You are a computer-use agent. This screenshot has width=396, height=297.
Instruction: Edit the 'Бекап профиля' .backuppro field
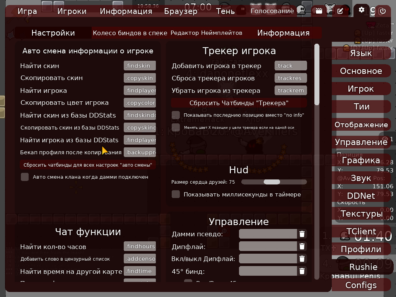coord(140,152)
